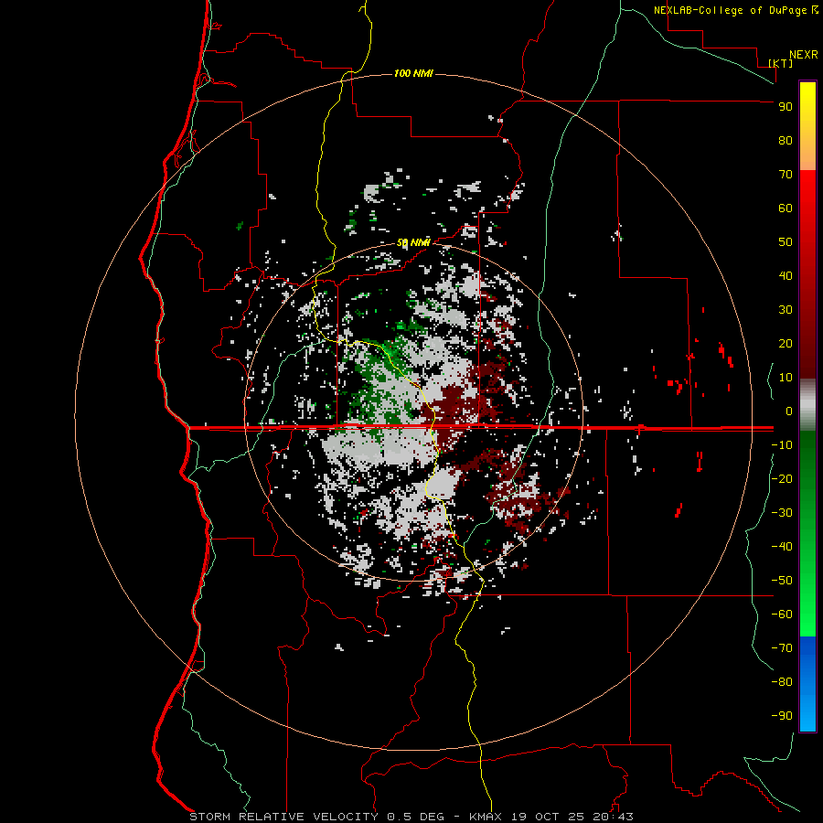Screen dimensions: 823x823
Task: Click the 60 value on velocity scale
Action: tap(786, 208)
